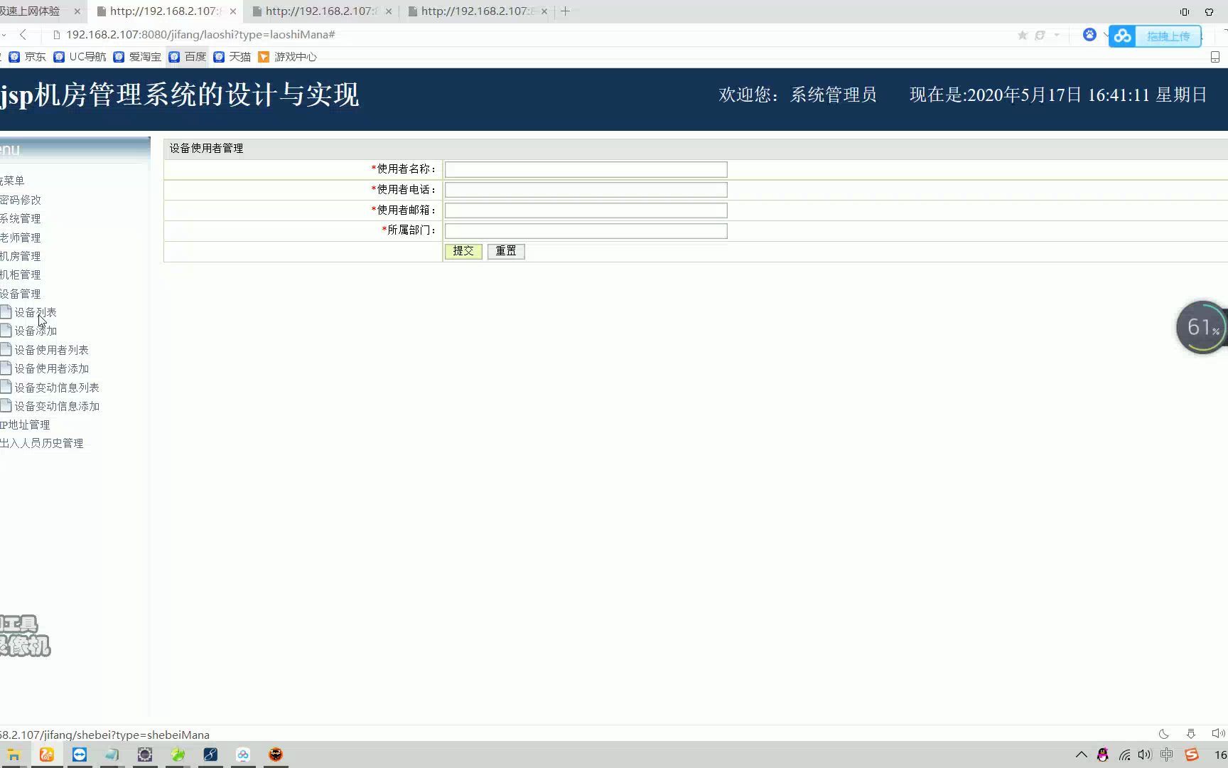Select 设备使用者列表 in sidebar menu
The width and height of the screenshot is (1228, 768).
[x=51, y=349]
